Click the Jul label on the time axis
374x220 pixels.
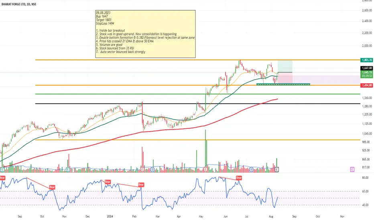[247, 216]
